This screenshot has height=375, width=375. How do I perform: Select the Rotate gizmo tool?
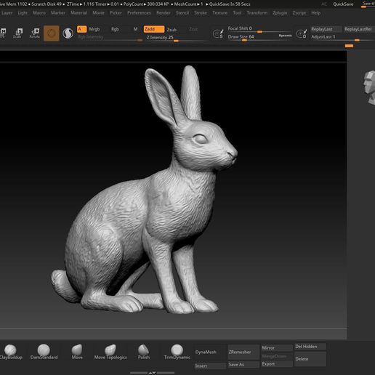(35, 33)
